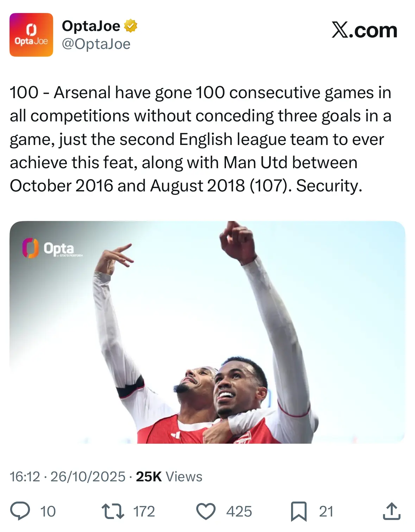Click the OptaJoe display name
The width and height of the screenshot is (415, 532).
tap(91, 26)
